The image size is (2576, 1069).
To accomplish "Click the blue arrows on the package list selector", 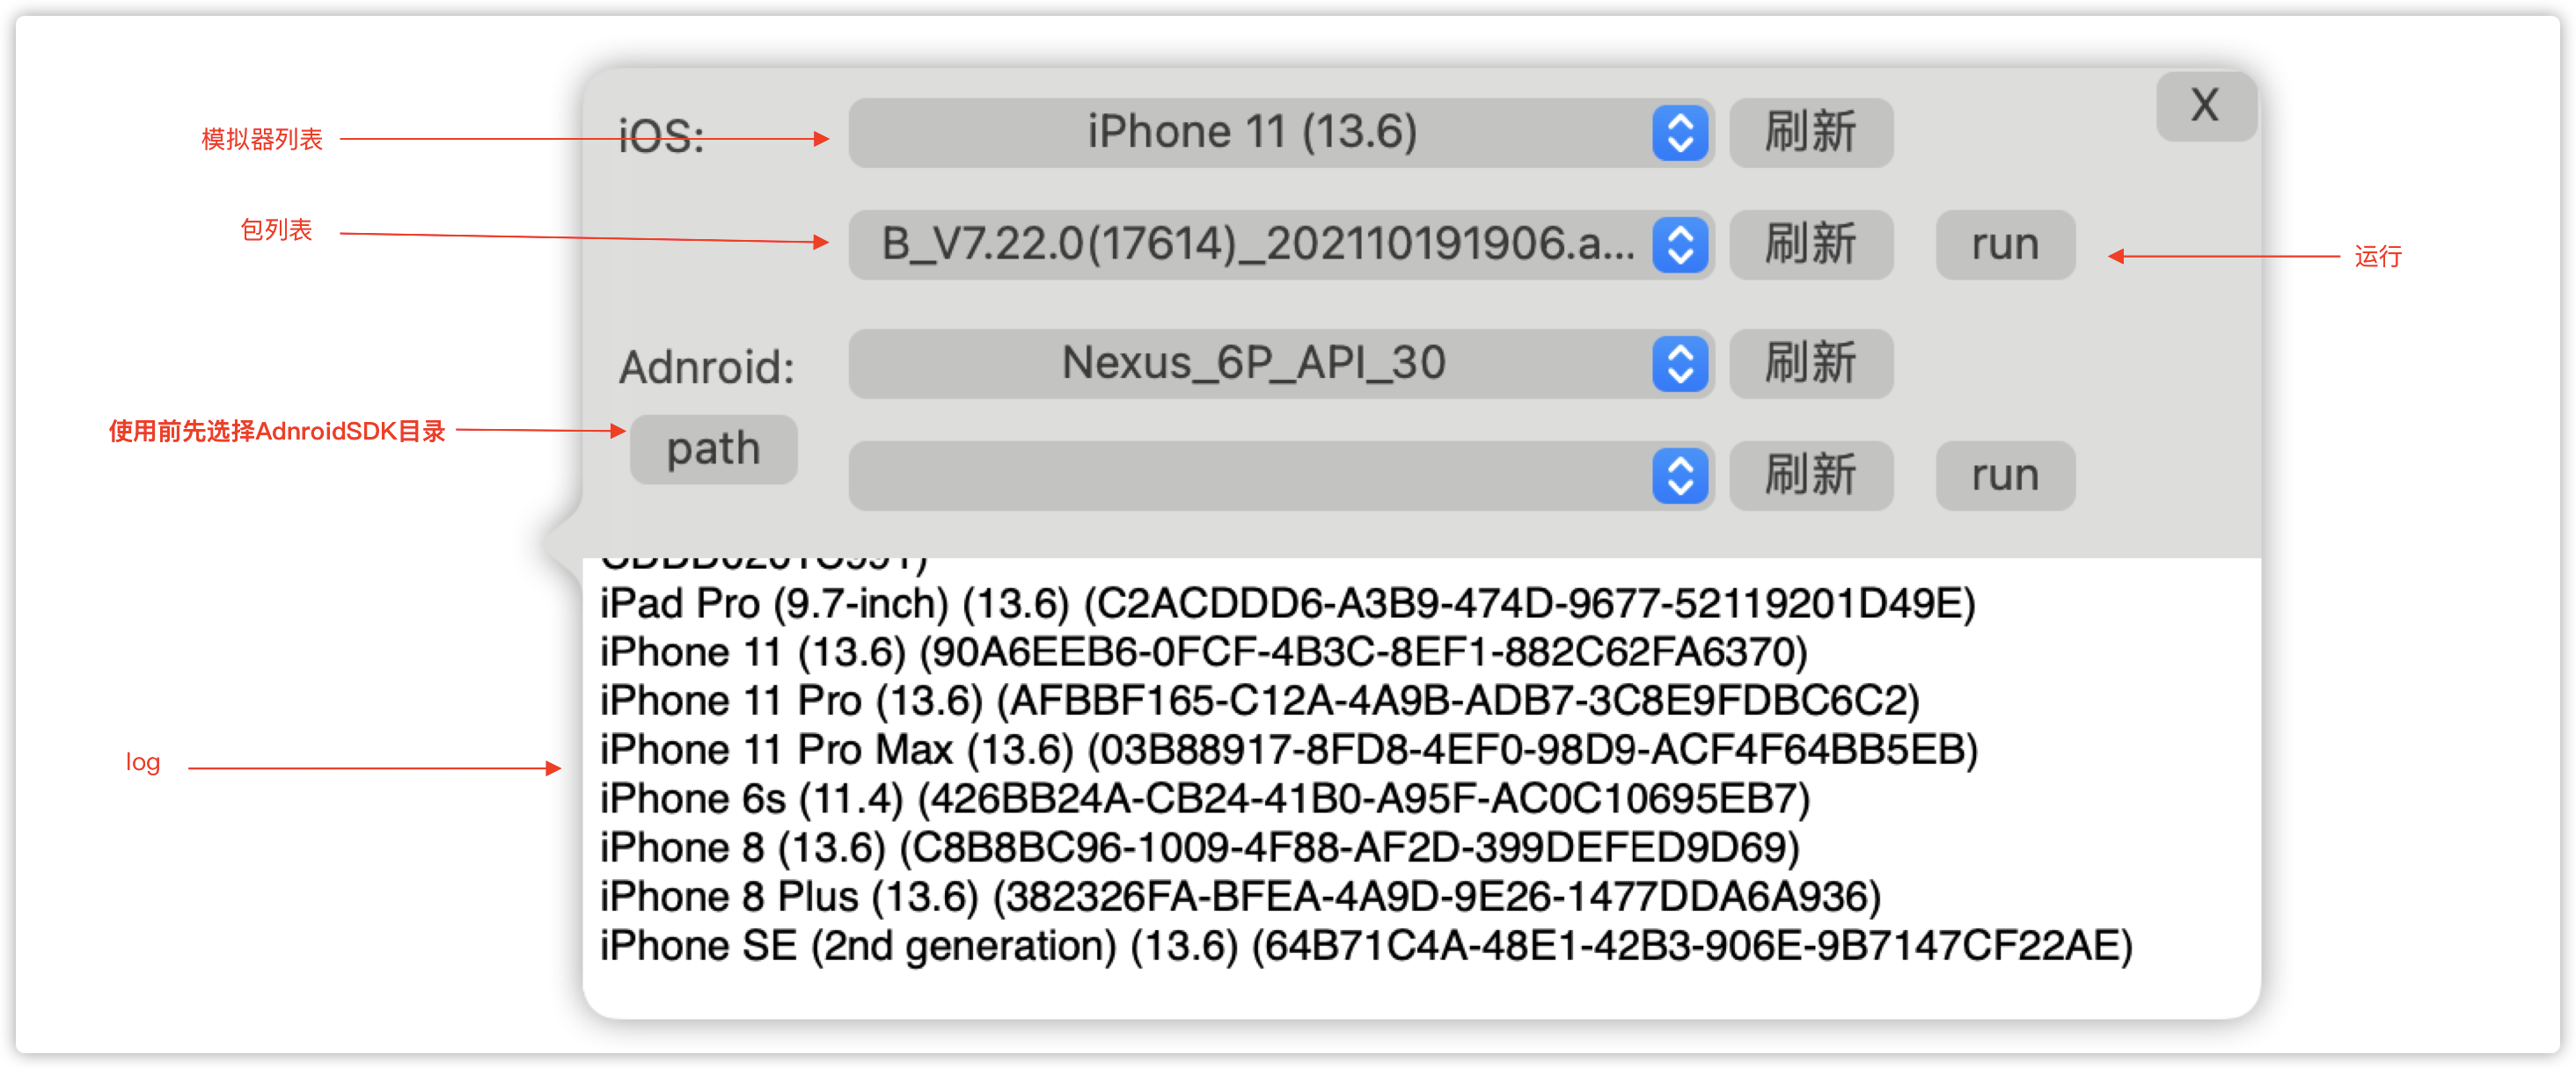I will (1681, 244).
